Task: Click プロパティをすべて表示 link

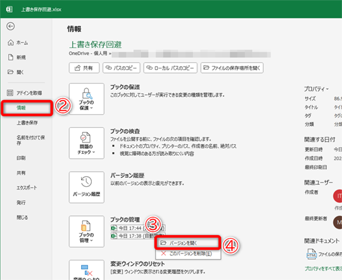Action: (323, 269)
